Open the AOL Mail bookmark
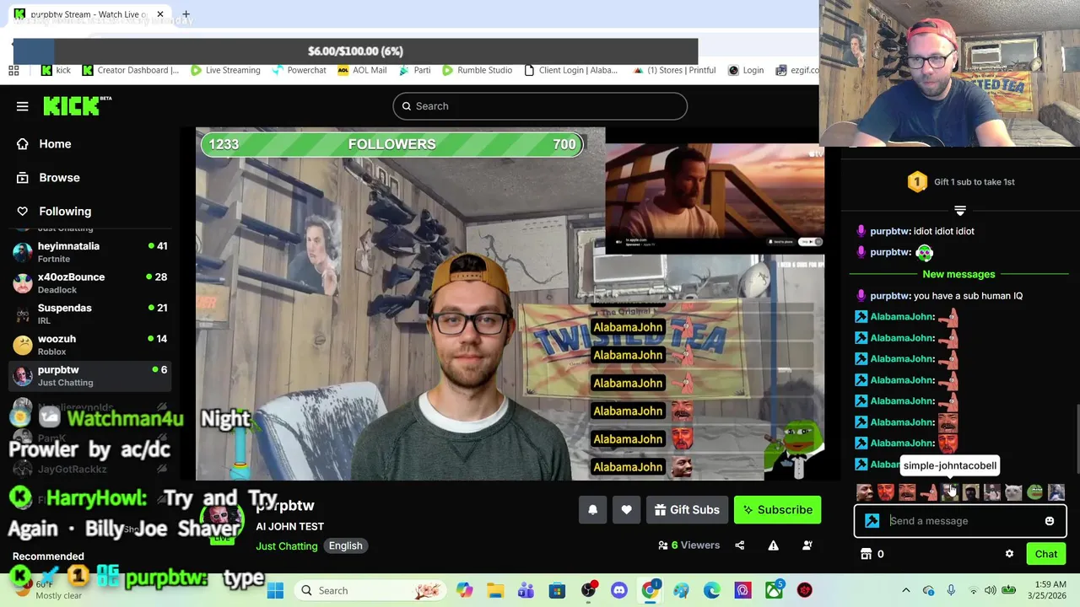 (x=362, y=70)
